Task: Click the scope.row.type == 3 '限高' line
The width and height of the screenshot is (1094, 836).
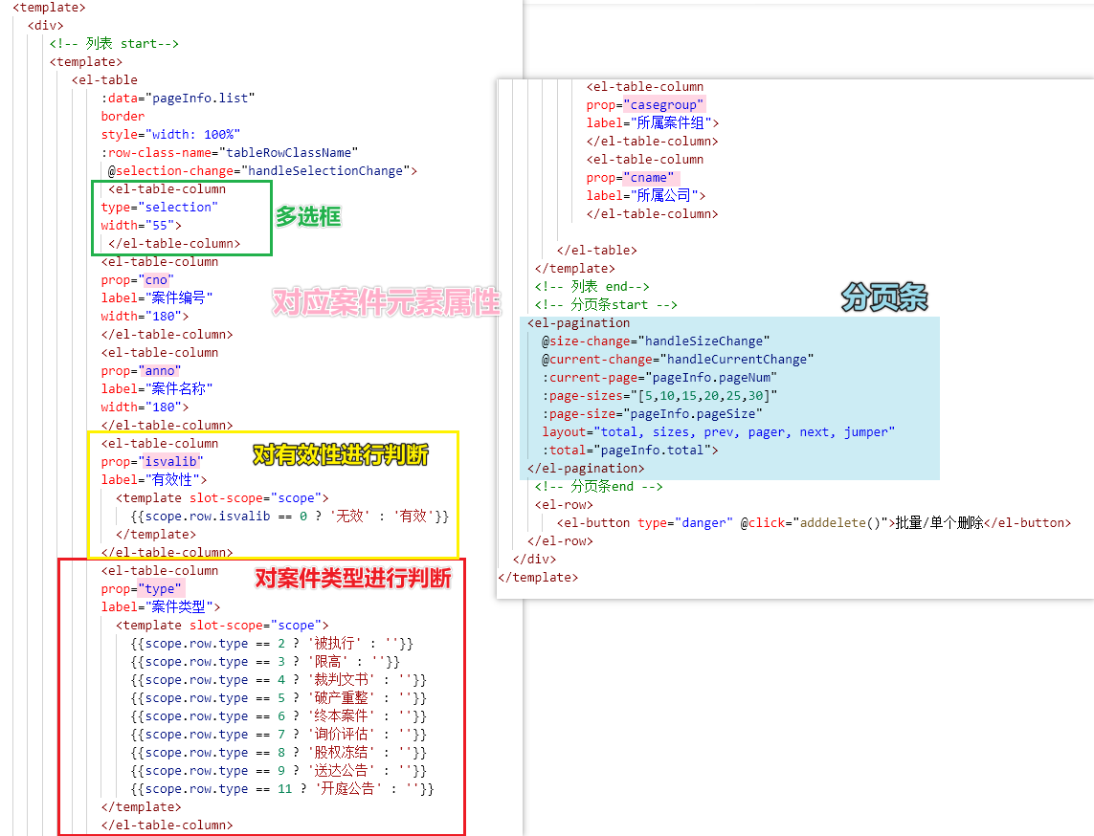Action: pyautogui.click(x=265, y=662)
